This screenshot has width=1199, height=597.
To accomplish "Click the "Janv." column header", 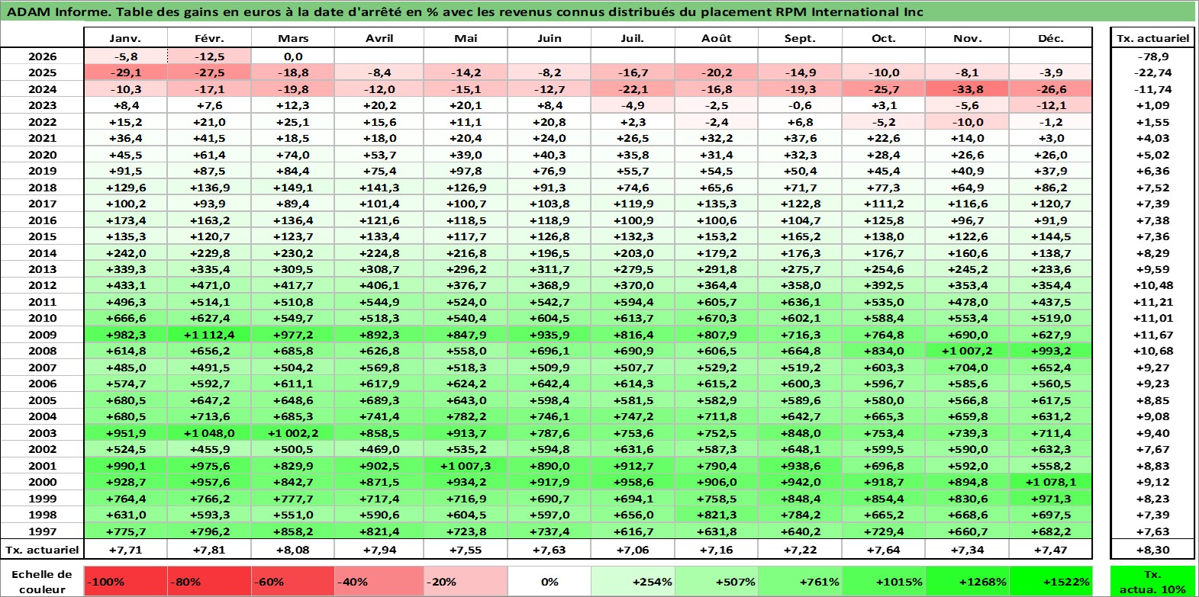I will point(125,38).
